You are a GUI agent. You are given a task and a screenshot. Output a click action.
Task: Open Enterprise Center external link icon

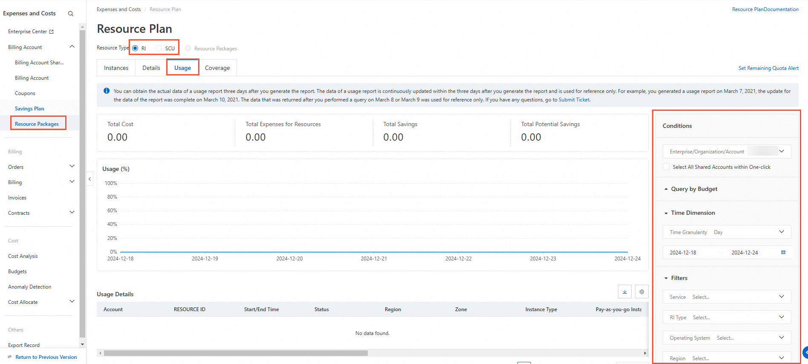tap(52, 32)
